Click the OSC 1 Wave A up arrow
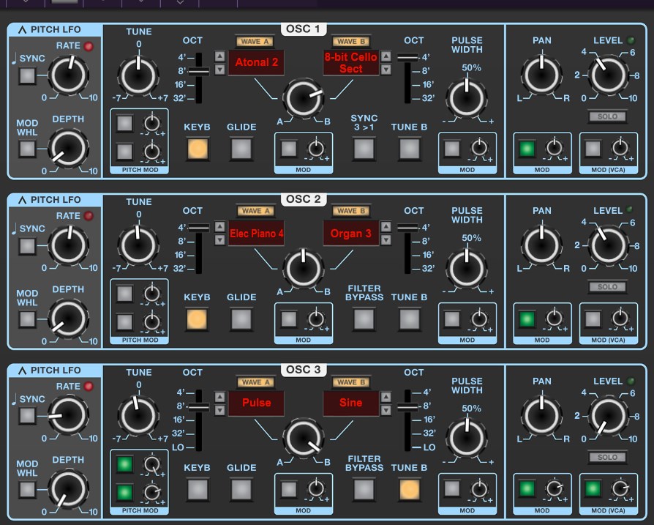 pyautogui.click(x=219, y=56)
